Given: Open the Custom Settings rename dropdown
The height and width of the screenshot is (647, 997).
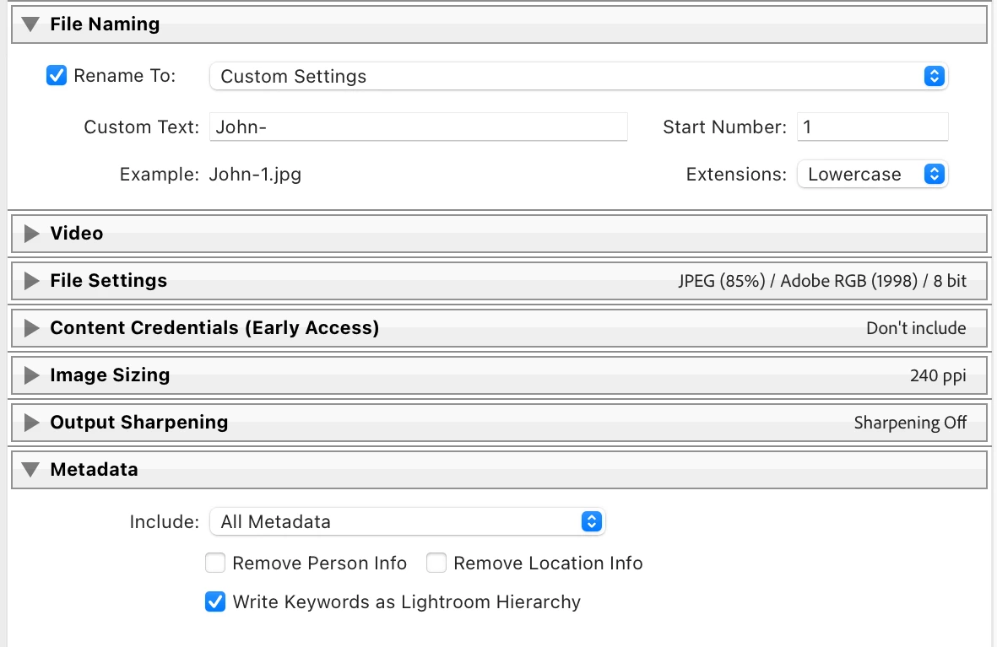Looking at the screenshot, I should [x=578, y=77].
